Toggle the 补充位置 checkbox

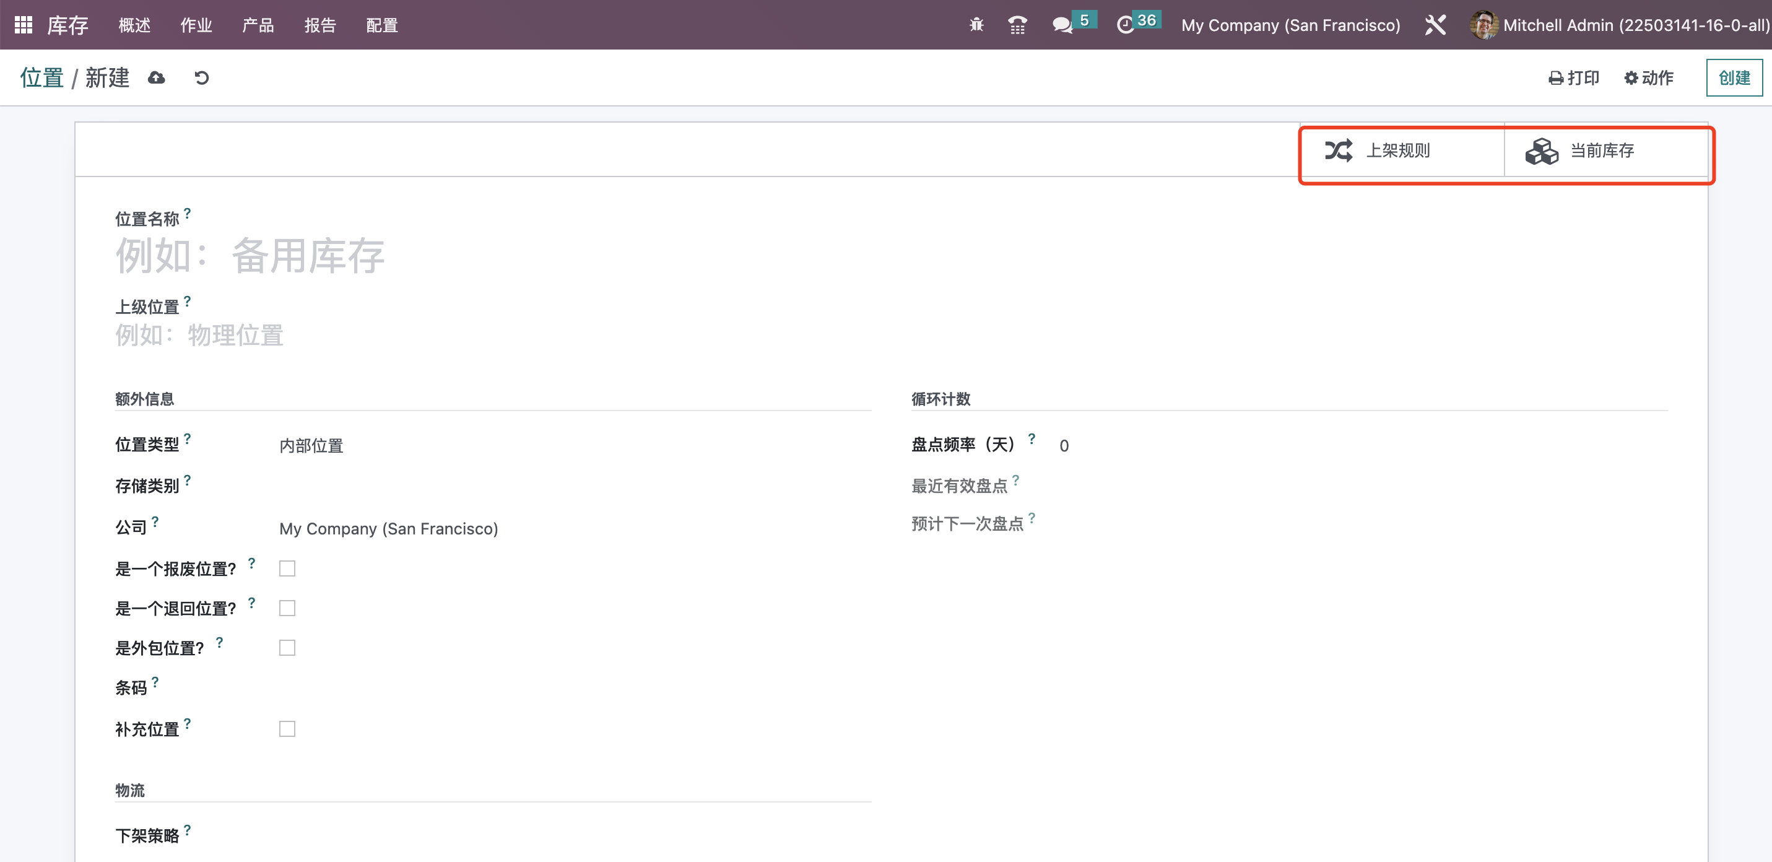pos(287,728)
